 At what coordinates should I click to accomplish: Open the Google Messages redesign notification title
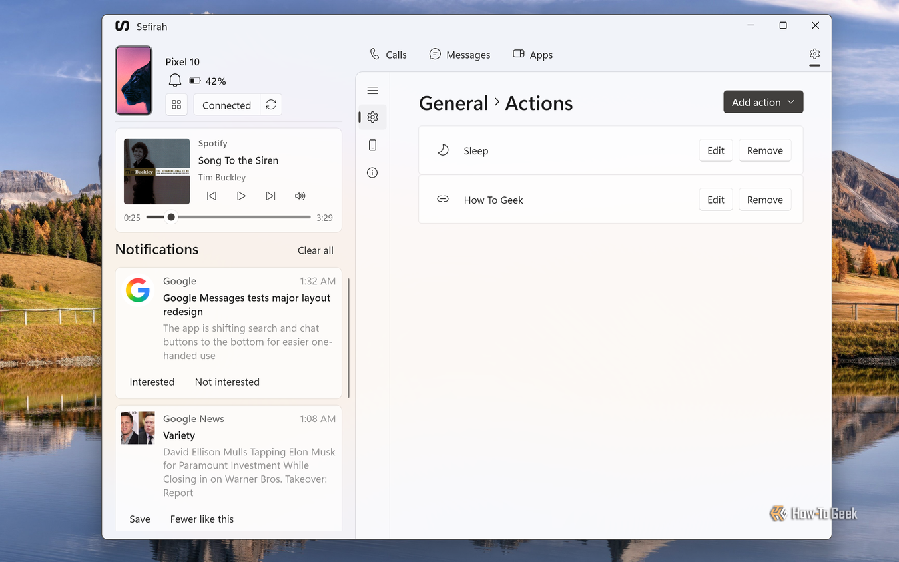click(x=246, y=304)
